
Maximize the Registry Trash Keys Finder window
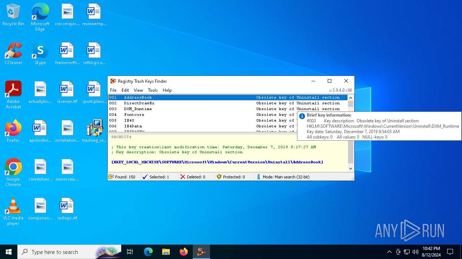click(330, 81)
